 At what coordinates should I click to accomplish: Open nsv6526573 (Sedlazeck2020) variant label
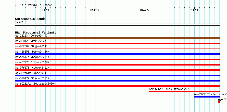(x=169, y=89)
